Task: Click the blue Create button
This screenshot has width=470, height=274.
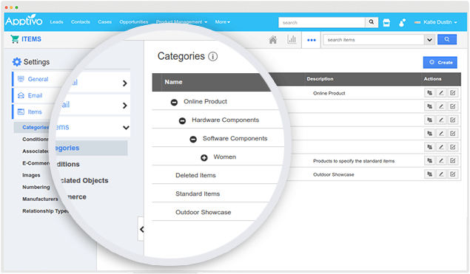Action: click(440, 63)
